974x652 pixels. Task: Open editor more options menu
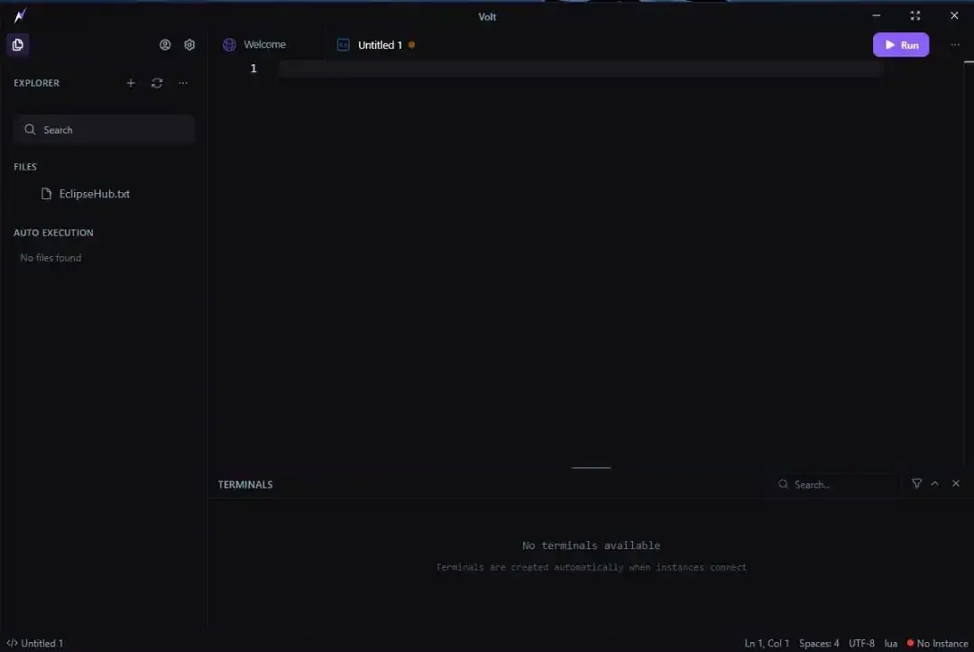955,45
